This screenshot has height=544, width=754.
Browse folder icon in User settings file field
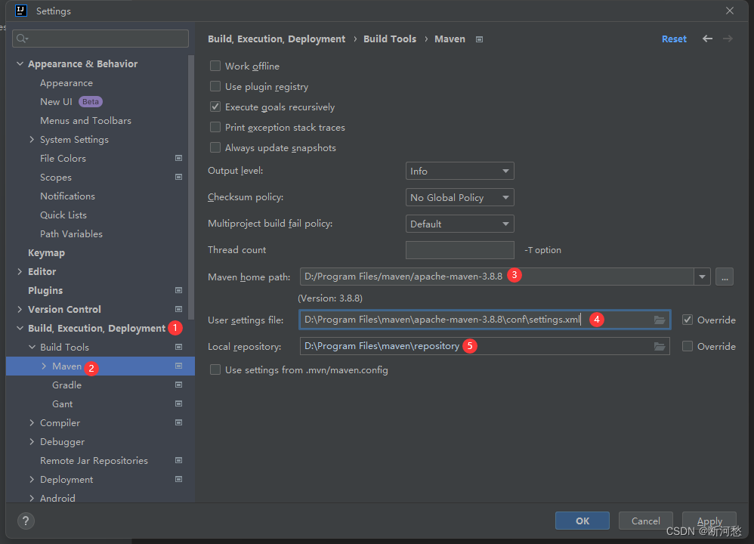coord(660,320)
